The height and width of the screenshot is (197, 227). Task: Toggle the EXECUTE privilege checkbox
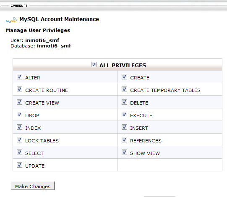(124, 115)
